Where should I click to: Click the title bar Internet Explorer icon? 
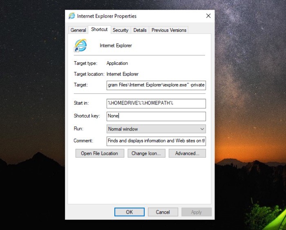(x=71, y=16)
